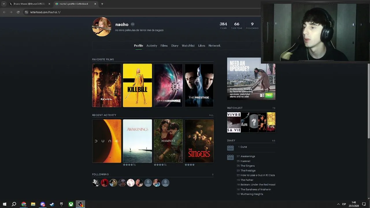This screenshot has height=208, width=370.
Task: Switch the ESP keyboard language
Action: pyautogui.click(x=344, y=204)
